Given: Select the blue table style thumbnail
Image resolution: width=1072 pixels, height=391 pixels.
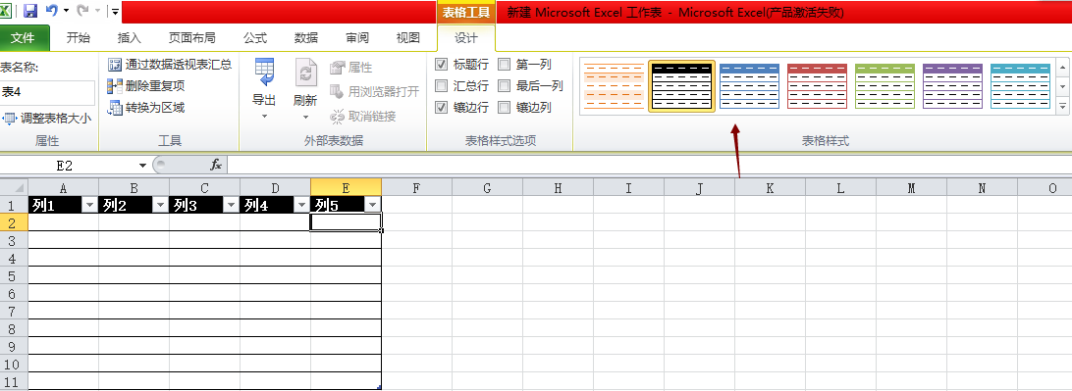Looking at the screenshot, I should [x=749, y=86].
